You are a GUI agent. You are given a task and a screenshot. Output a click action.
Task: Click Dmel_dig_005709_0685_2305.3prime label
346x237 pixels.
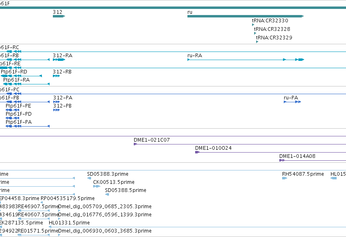[105, 207]
